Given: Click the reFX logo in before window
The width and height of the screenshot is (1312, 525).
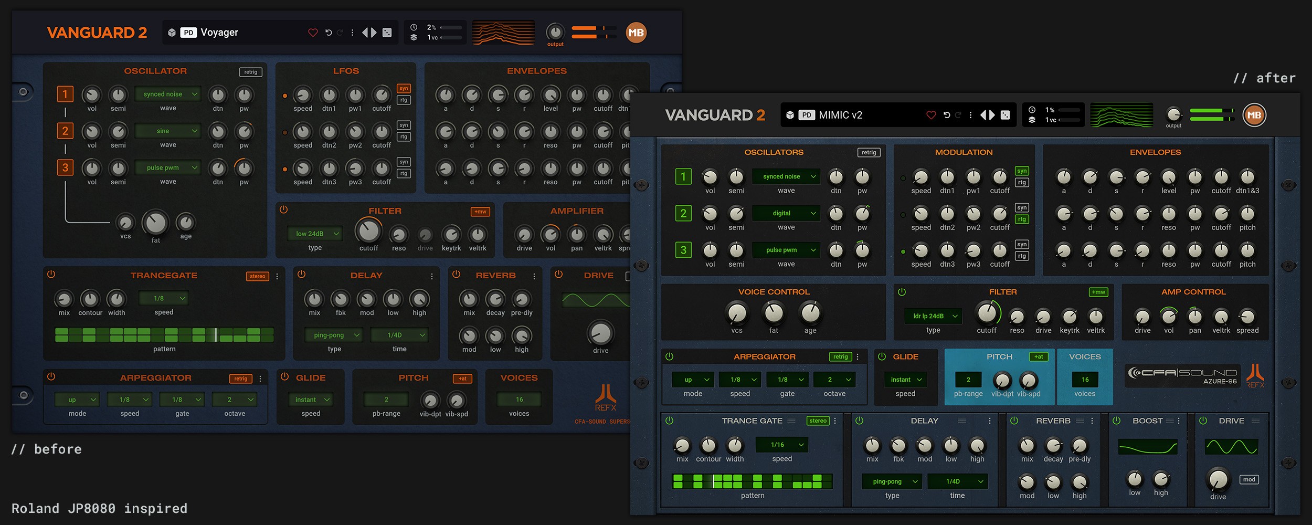Looking at the screenshot, I should coord(606,397).
